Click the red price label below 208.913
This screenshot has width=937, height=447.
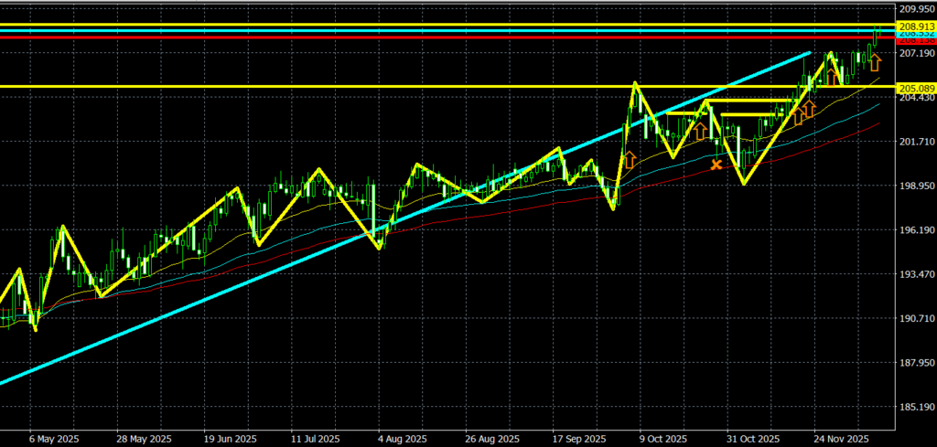pyautogui.click(x=915, y=40)
